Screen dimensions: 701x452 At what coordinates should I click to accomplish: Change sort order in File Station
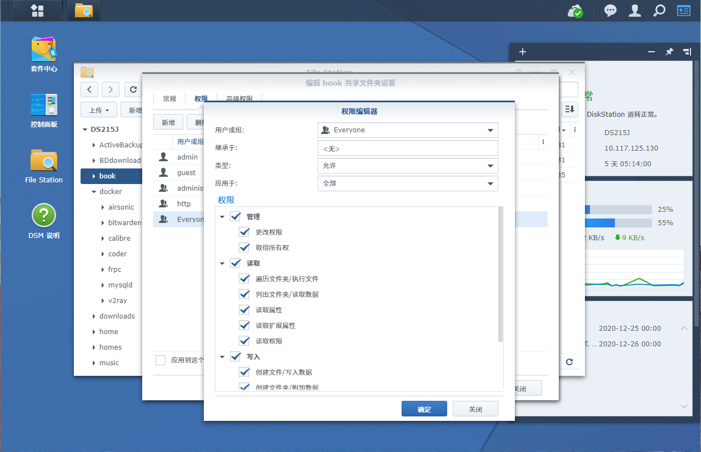coord(570,110)
